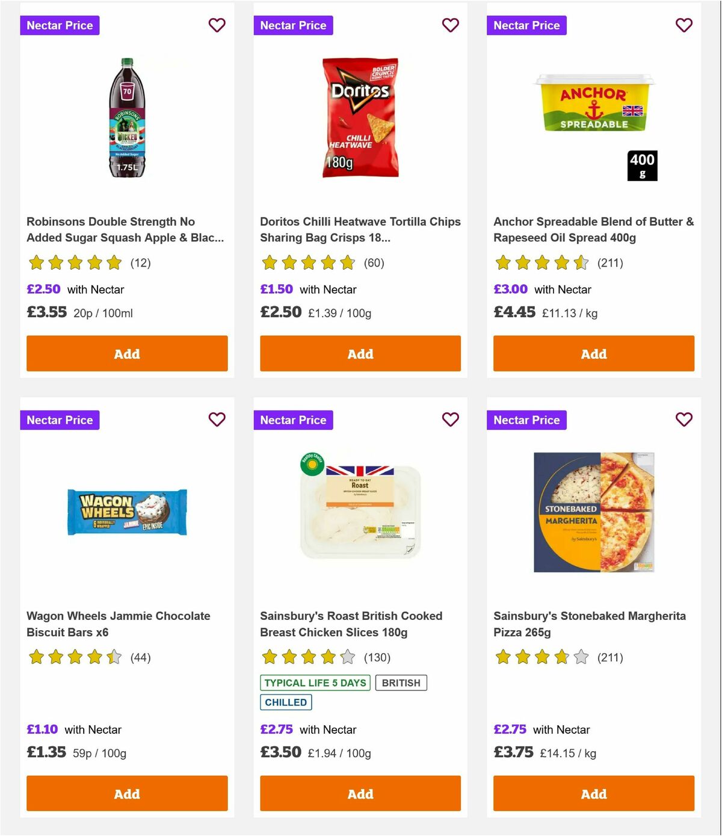Click the Nectar Price badge on Doritos
The width and height of the screenshot is (722, 836).
[293, 25]
